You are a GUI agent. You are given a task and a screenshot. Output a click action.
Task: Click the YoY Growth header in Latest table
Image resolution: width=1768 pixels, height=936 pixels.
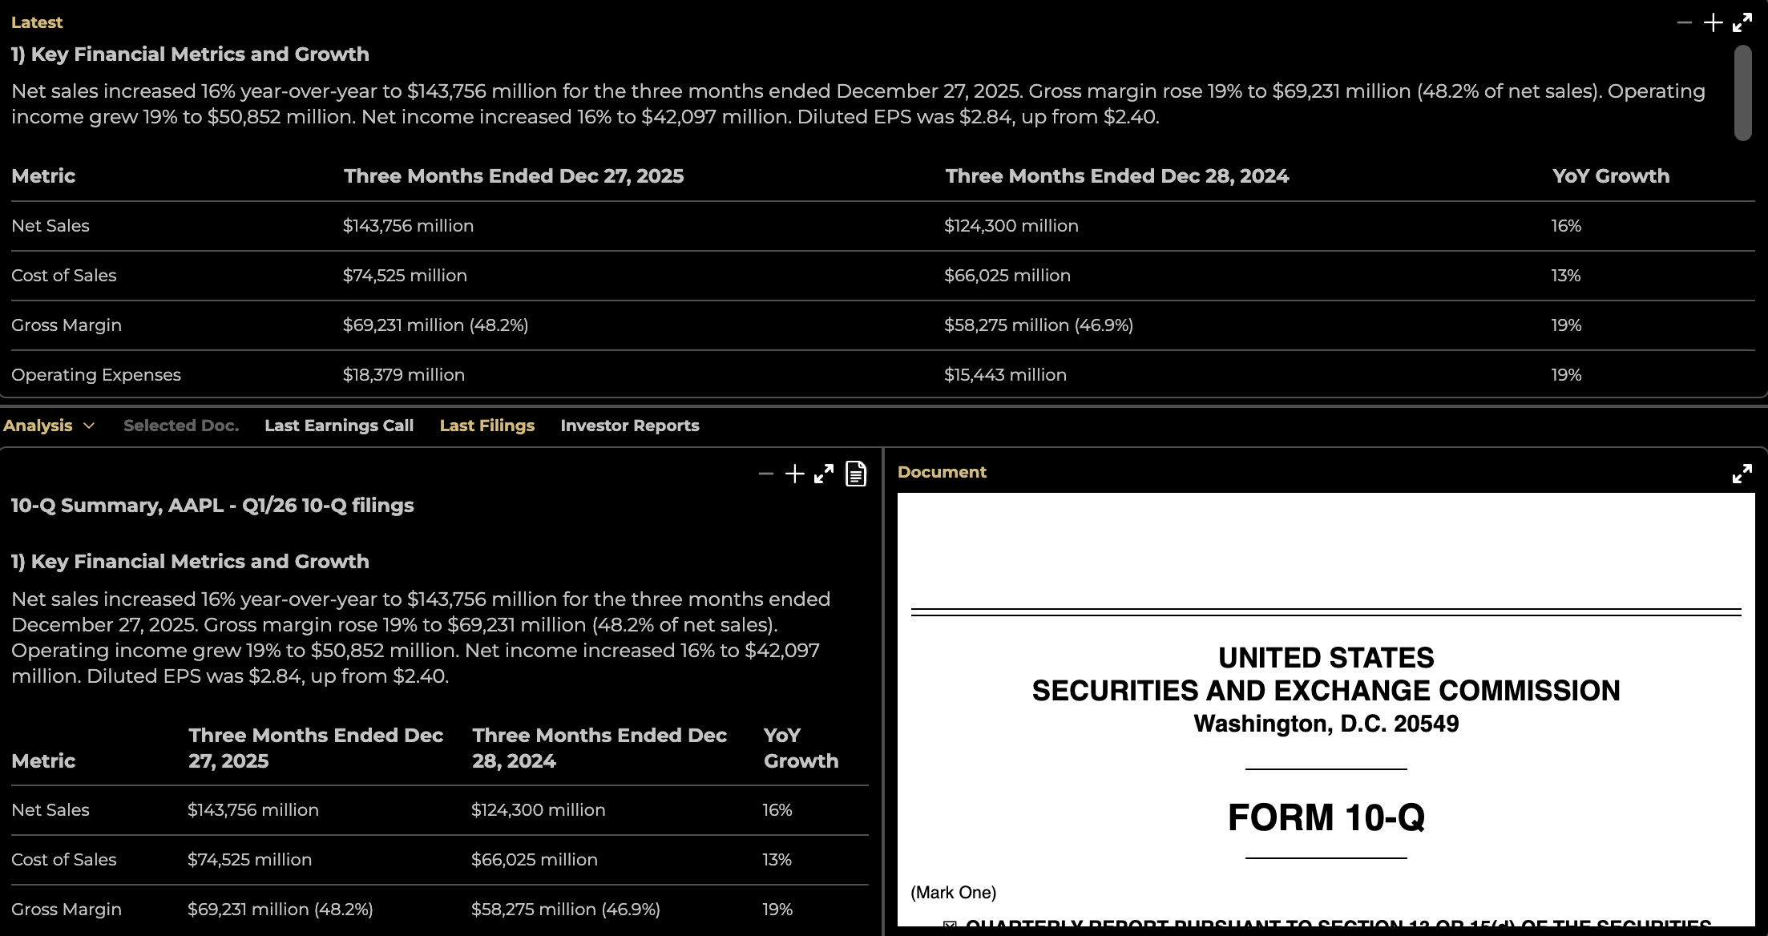[1610, 176]
